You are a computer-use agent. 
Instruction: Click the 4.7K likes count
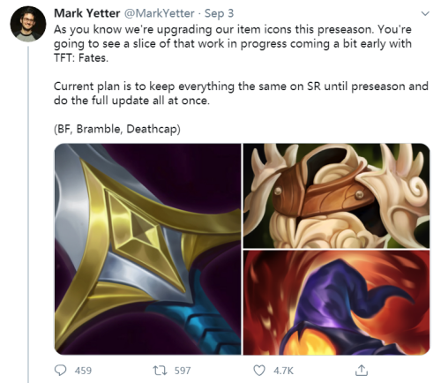pos(283,371)
